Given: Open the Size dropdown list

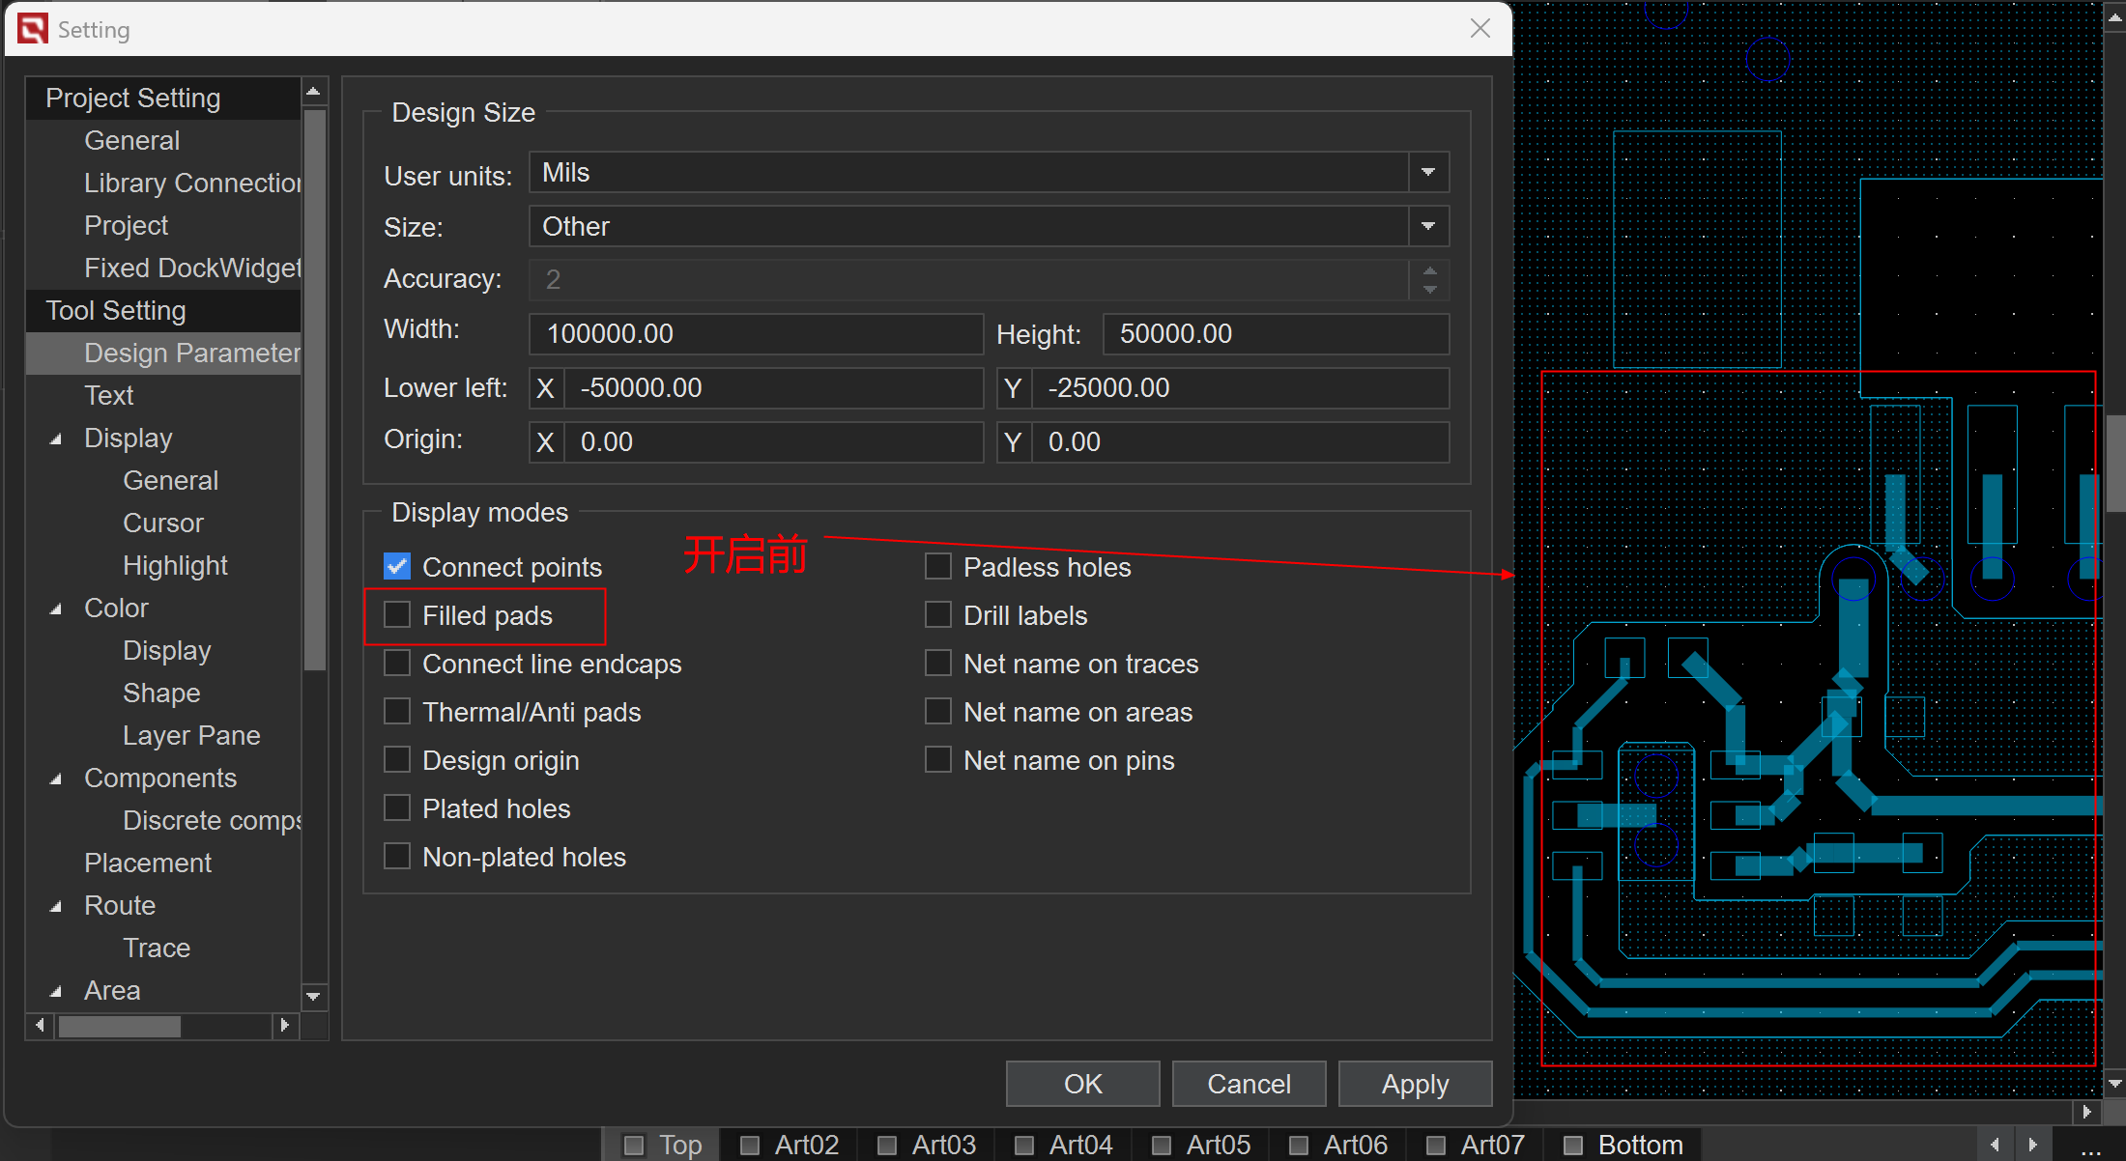Looking at the screenshot, I should coord(1428,227).
